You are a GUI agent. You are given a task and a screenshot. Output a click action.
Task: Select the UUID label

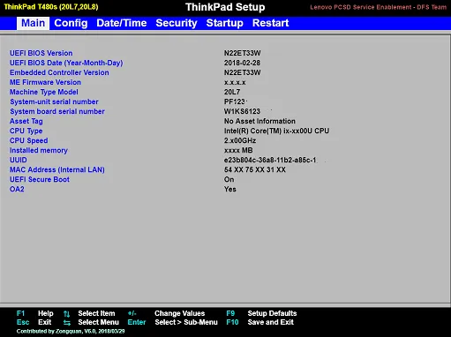point(19,160)
